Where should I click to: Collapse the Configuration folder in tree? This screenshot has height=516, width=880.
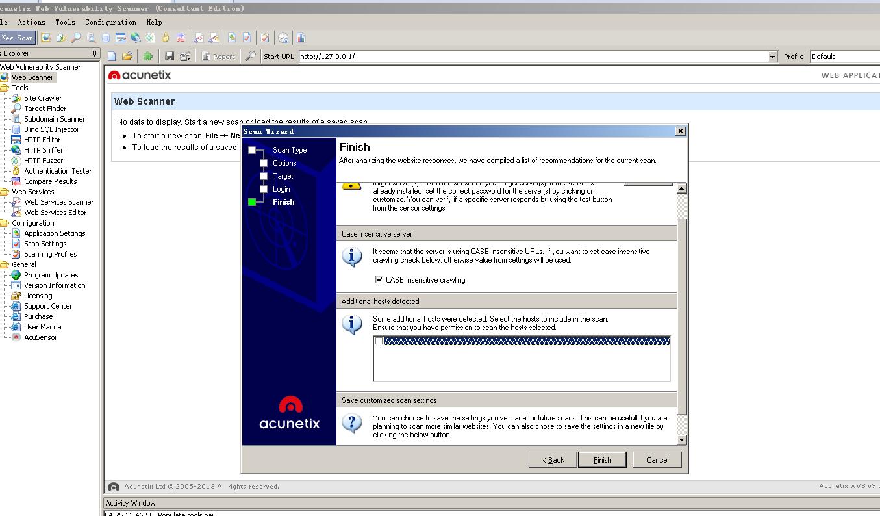(x=5, y=223)
